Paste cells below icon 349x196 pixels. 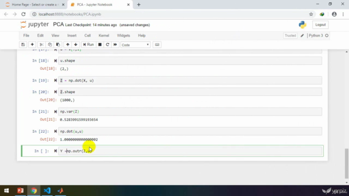[58, 45]
